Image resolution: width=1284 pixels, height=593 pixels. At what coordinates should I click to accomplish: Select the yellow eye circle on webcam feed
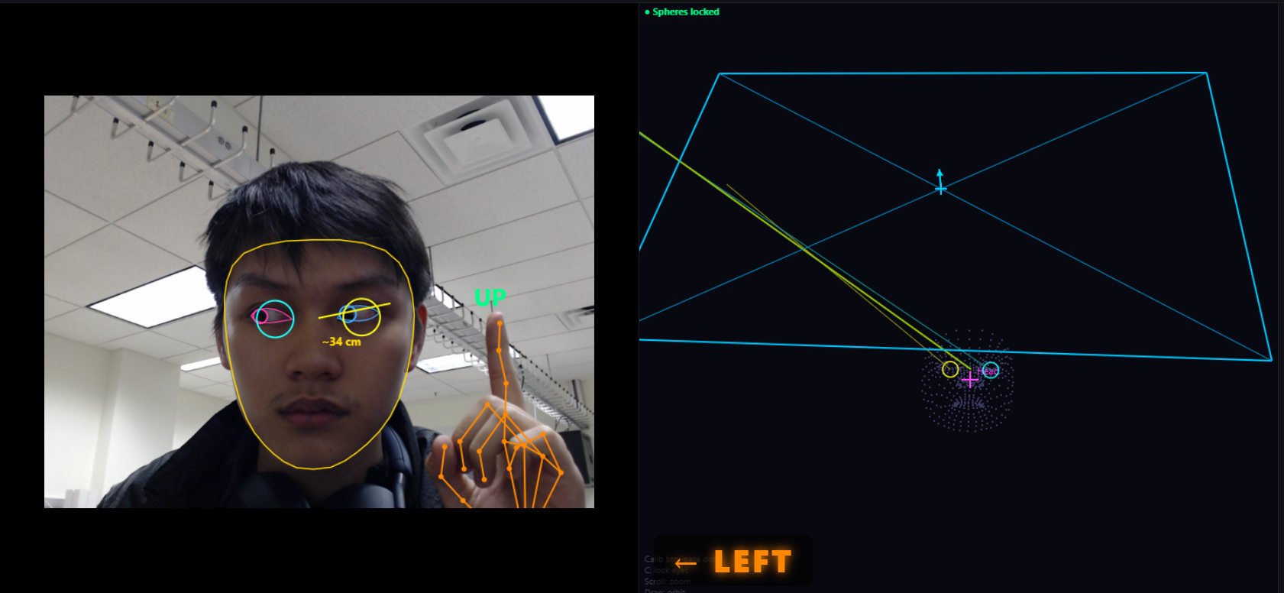pyautogui.click(x=362, y=316)
